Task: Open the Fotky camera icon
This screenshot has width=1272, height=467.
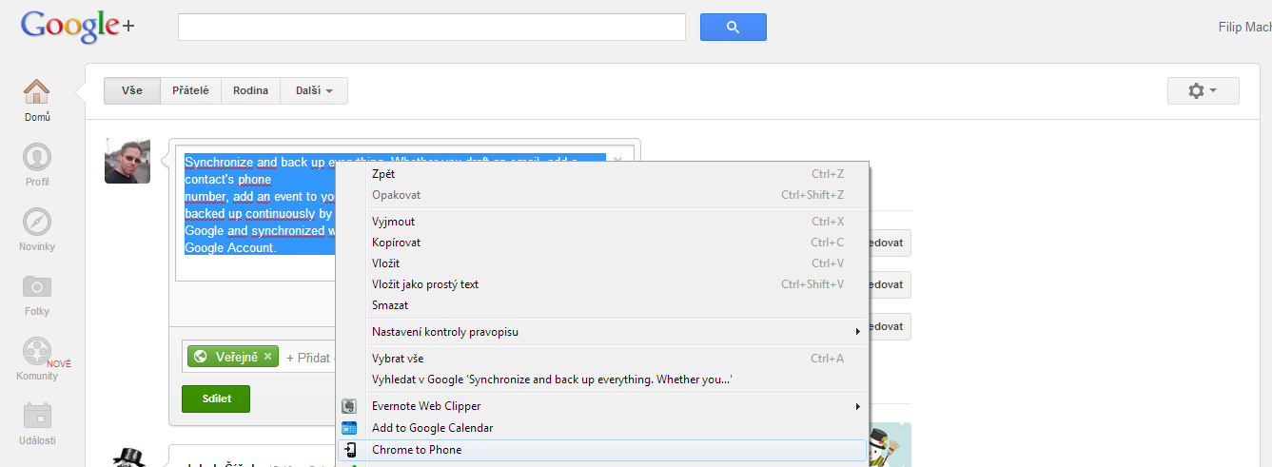Action: tap(37, 286)
